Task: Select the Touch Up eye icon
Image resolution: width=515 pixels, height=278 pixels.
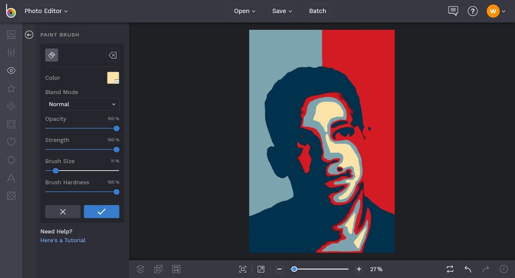Action: click(11, 70)
